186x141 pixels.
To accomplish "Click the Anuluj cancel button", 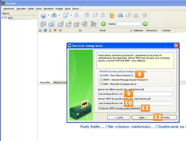I will [166, 117].
